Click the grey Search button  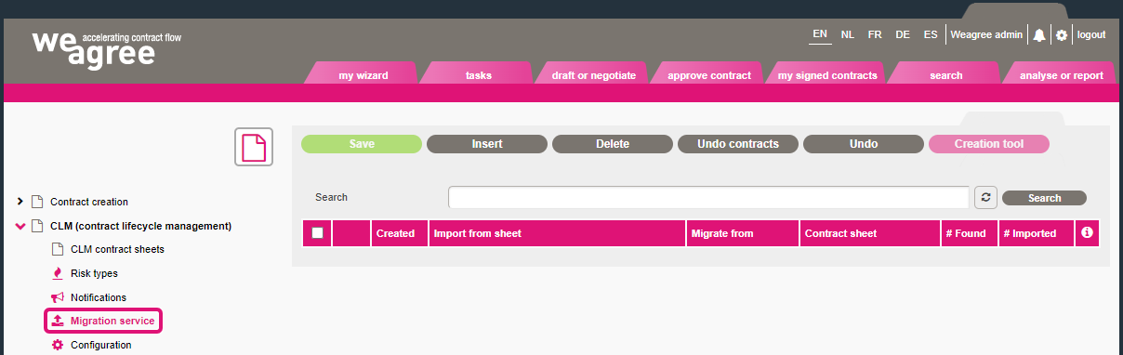pyautogui.click(x=1044, y=198)
